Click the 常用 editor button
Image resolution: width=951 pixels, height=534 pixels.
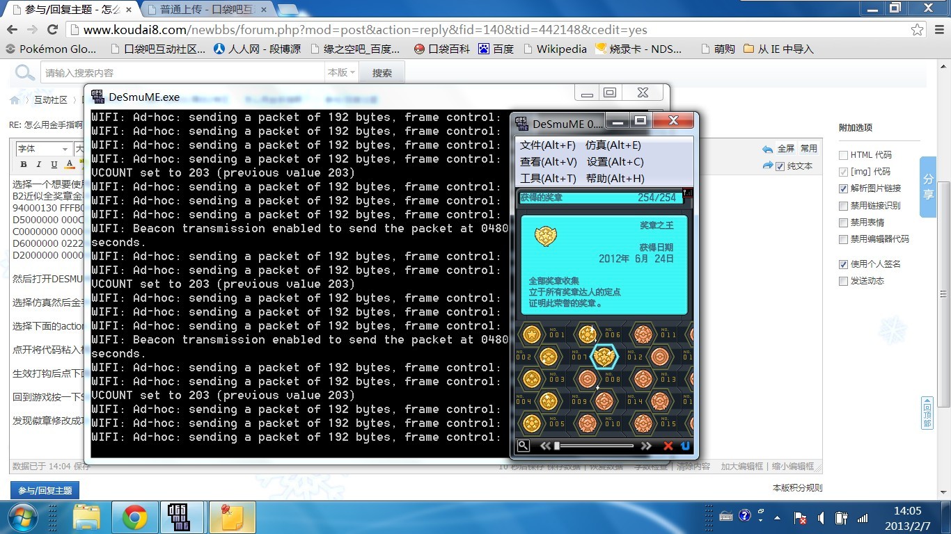809,149
